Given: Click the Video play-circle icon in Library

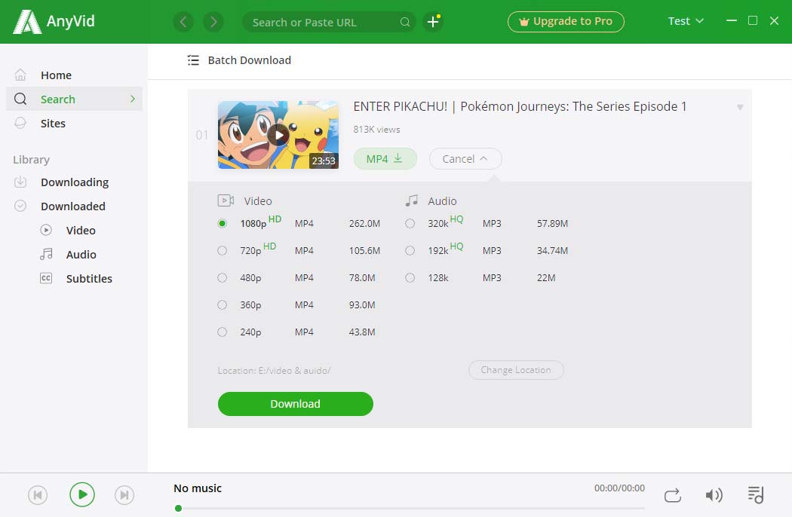Looking at the screenshot, I should click(46, 230).
